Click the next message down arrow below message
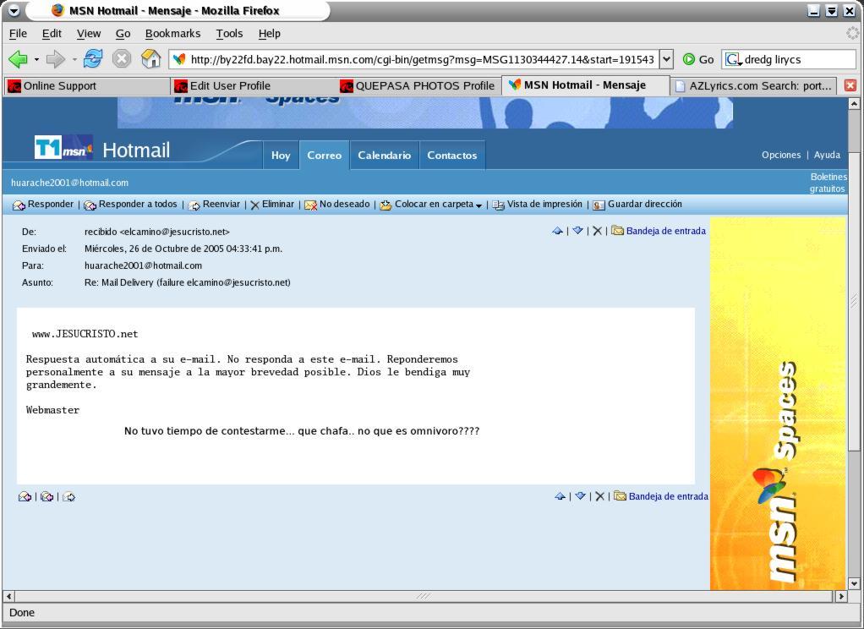864x629 pixels. click(x=580, y=496)
